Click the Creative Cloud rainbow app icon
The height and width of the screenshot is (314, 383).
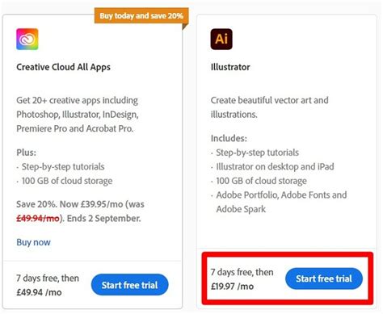coord(27,40)
